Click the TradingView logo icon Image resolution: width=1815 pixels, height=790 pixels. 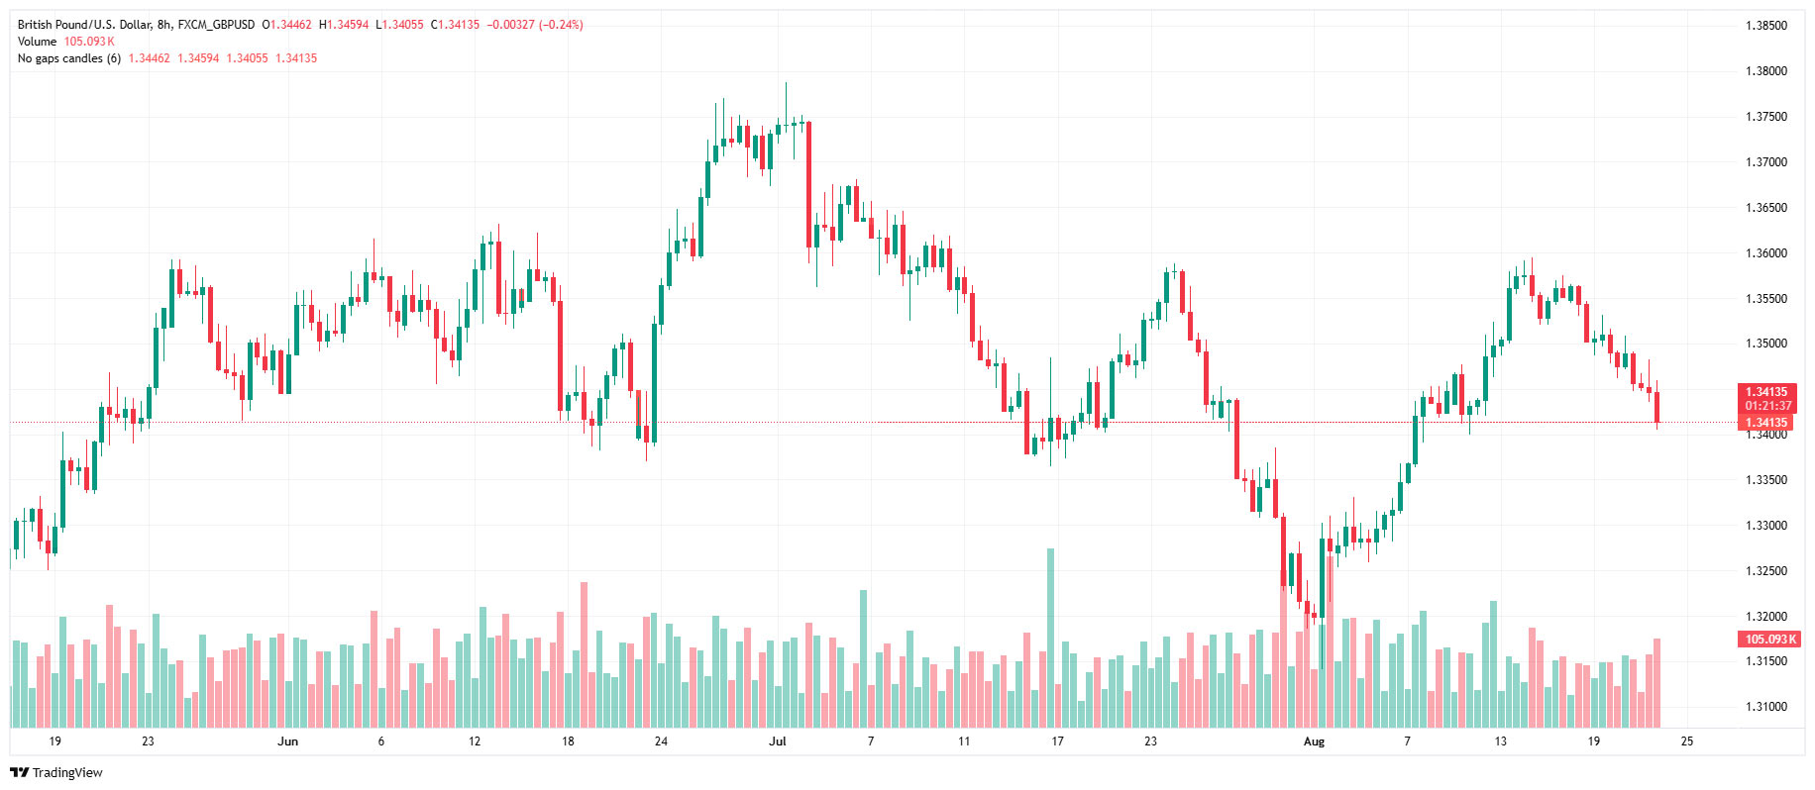pyautogui.click(x=19, y=772)
